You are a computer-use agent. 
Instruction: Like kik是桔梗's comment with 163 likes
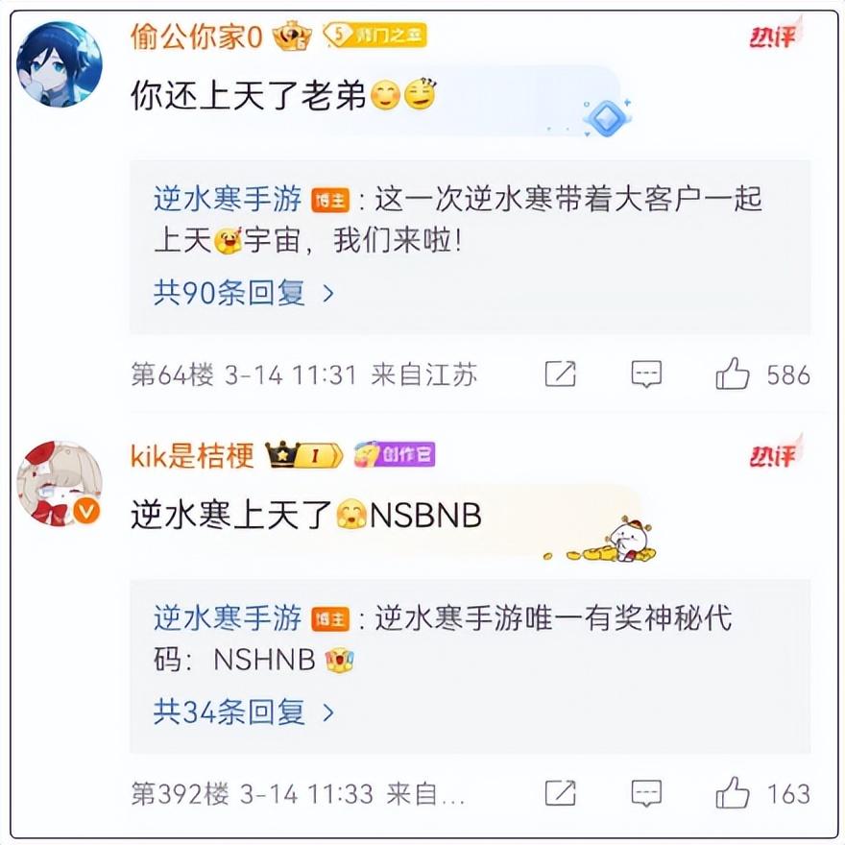(x=733, y=793)
